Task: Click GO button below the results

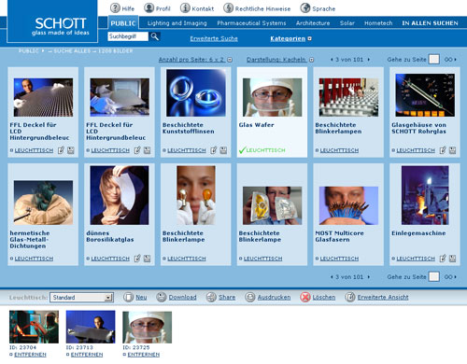Action: coord(450,276)
